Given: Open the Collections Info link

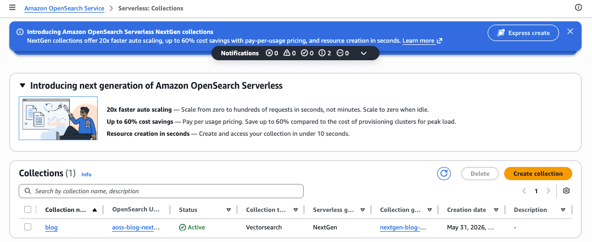Looking at the screenshot, I should coord(86,175).
